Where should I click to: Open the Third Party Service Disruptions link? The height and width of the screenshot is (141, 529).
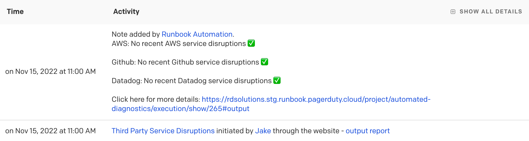163,131
